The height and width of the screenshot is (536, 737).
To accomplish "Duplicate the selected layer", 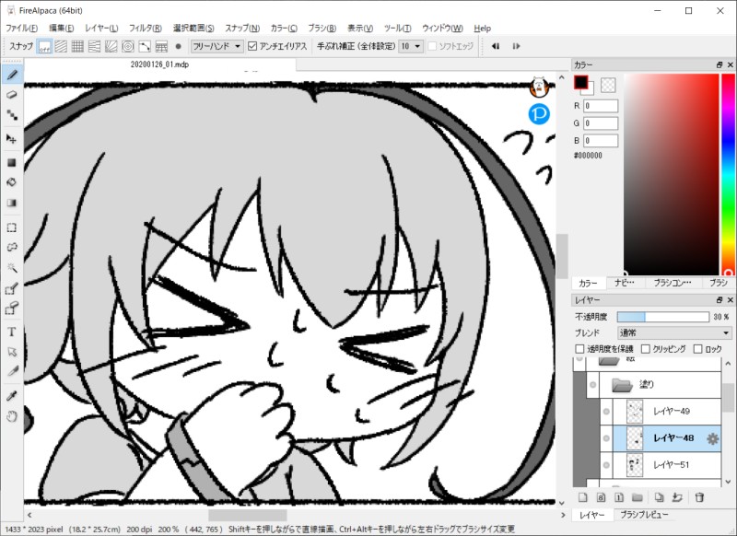I will (x=660, y=497).
